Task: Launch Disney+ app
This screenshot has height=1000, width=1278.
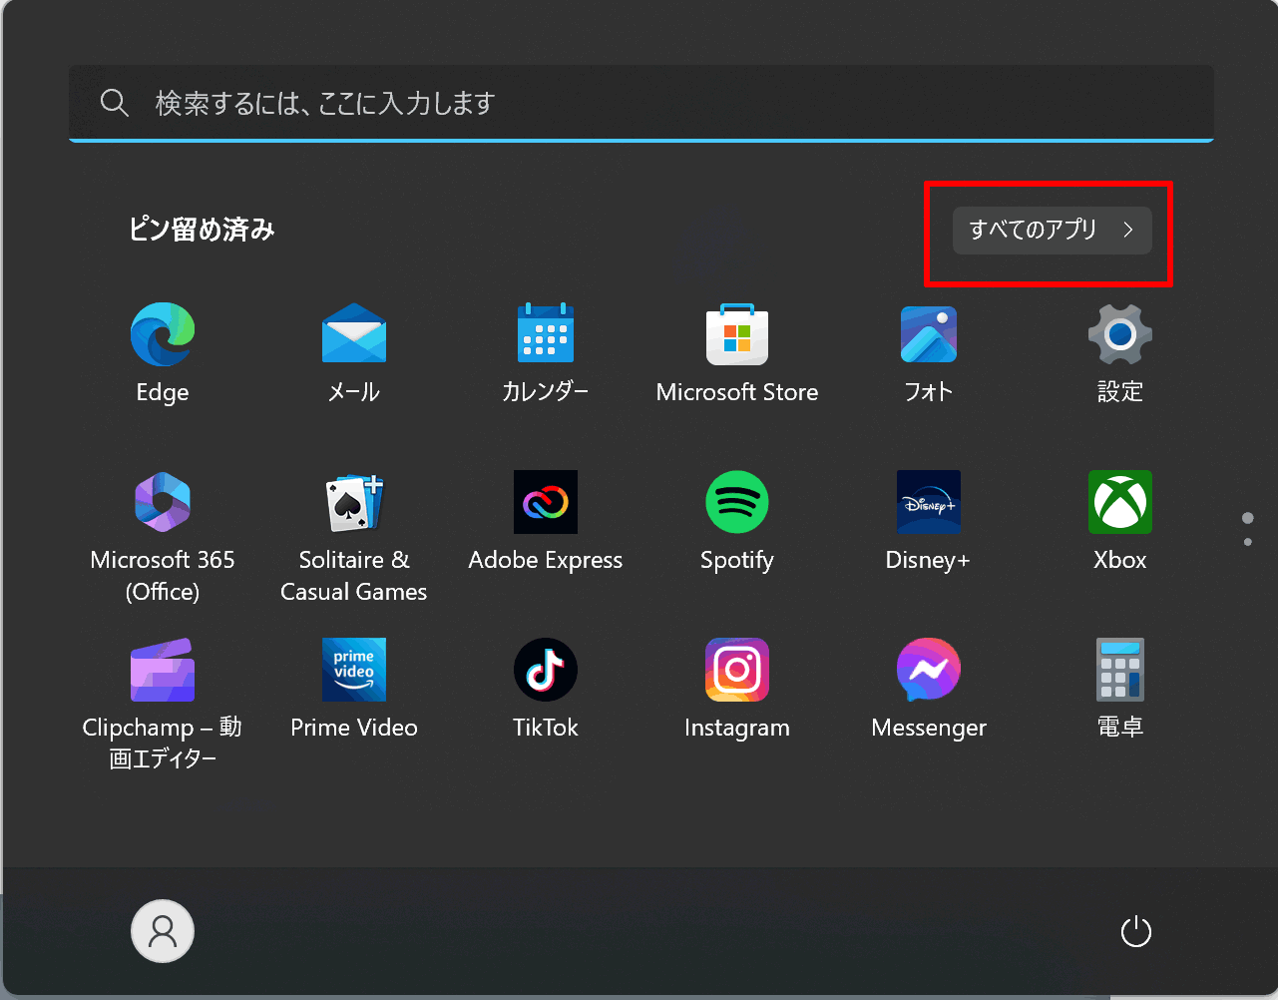Action: [929, 521]
